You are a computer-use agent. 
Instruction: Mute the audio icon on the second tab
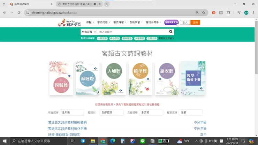tap(94, 4)
